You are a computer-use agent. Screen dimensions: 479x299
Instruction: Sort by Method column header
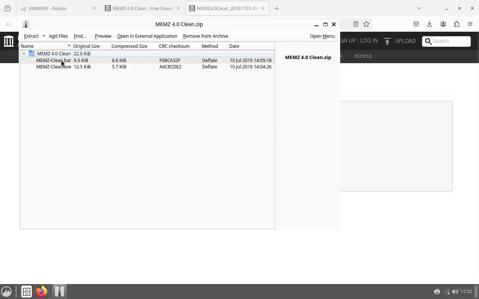coord(214,46)
